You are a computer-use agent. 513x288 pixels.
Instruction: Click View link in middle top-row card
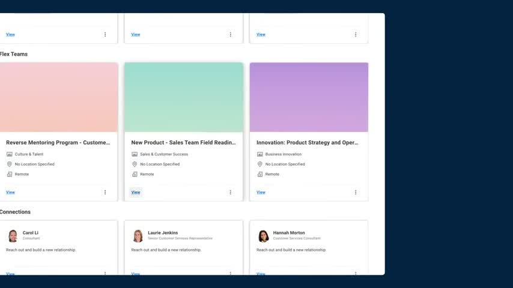pos(136,34)
